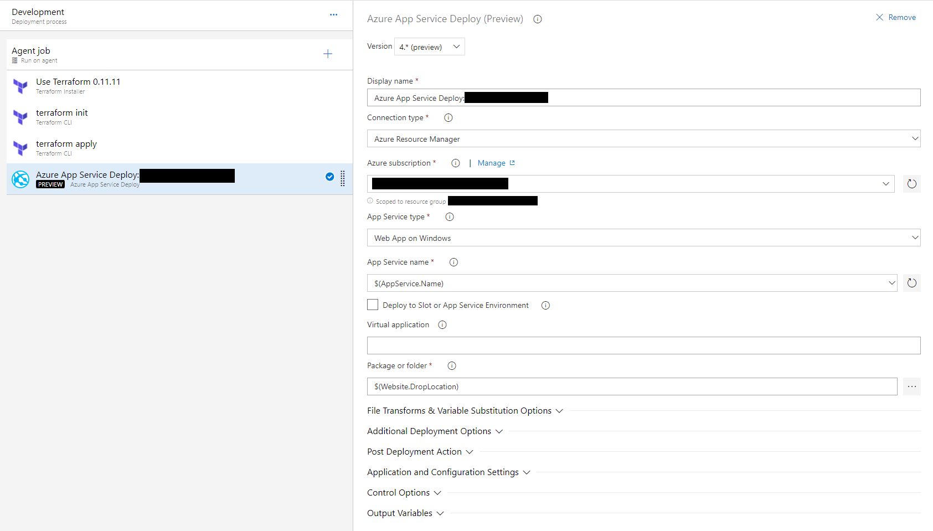Click the Virtual application input field

pos(643,346)
